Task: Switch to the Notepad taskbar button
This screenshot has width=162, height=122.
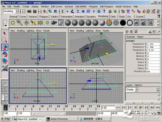Action: click(95, 119)
